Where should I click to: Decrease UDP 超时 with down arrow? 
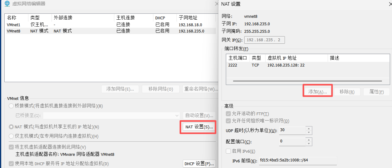click(309, 132)
